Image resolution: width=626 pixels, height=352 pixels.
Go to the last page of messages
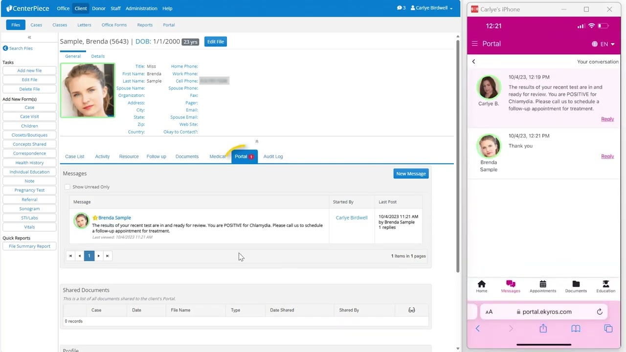pos(108,256)
